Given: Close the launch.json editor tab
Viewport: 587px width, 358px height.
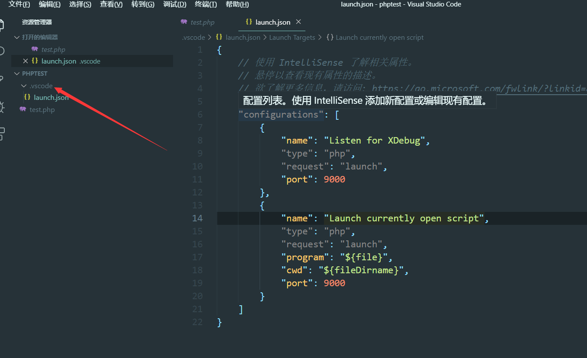Looking at the screenshot, I should click(298, 22).
